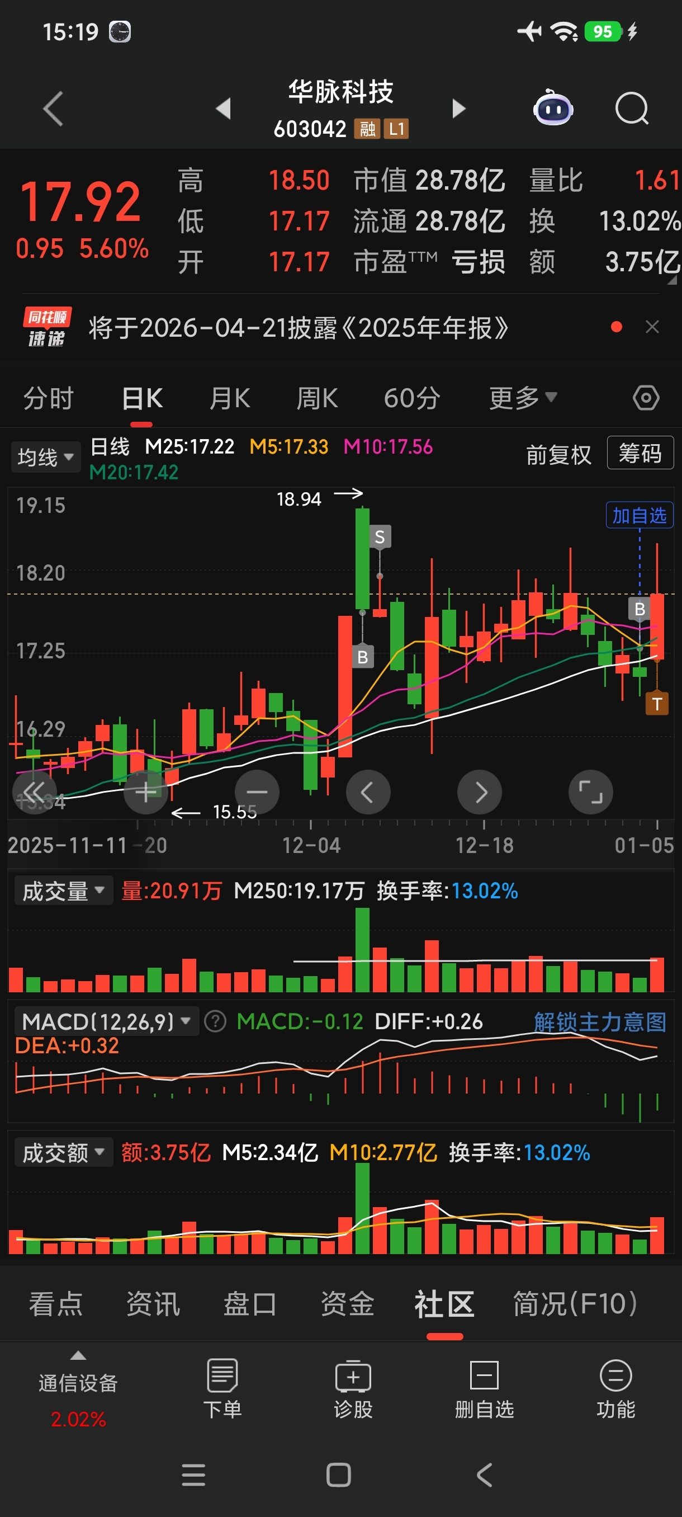Tap the M10:17.56 moving average value

pos(388,446)
